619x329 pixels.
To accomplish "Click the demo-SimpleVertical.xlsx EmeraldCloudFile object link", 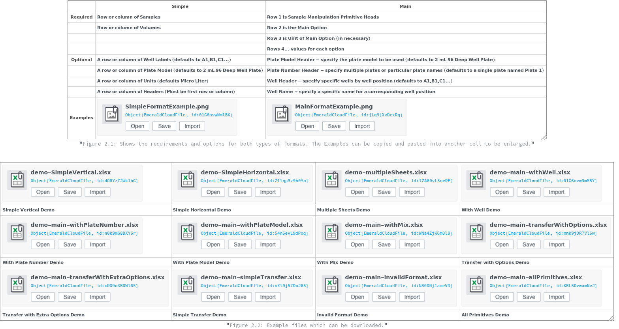I will click(84, 181).
